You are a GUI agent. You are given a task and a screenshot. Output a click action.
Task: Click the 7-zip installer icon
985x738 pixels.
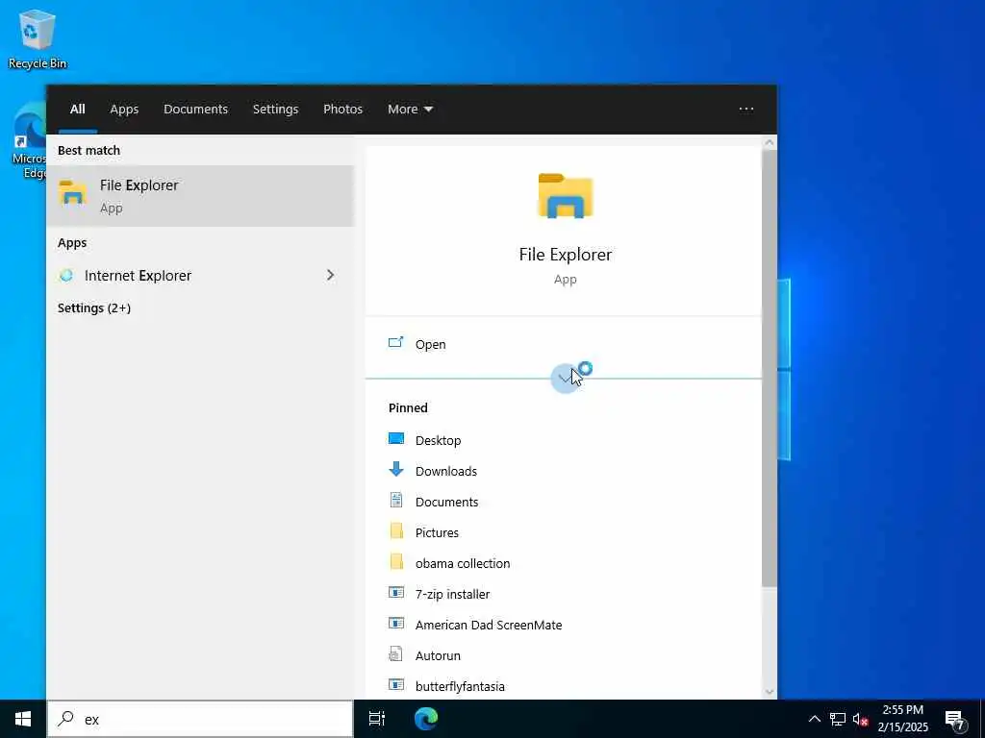[396, 592]
